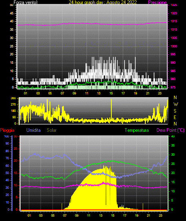Click the yellow solar radiation area peak

pos(103,166)
